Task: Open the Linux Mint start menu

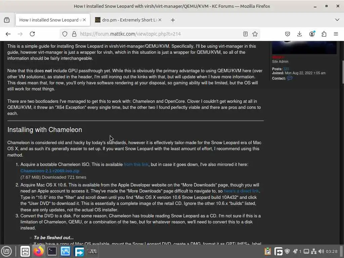Action: pyautogui.click(x=6, y=251)
